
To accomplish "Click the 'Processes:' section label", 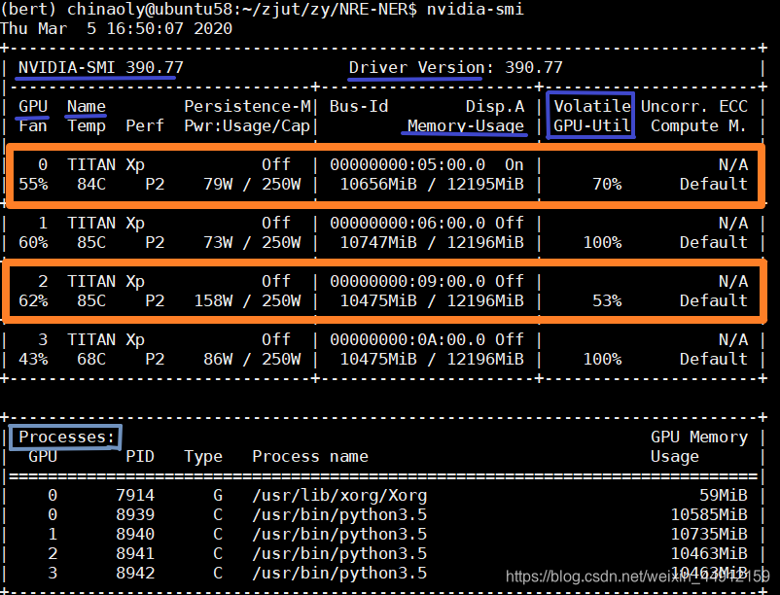I will point(67,437).
